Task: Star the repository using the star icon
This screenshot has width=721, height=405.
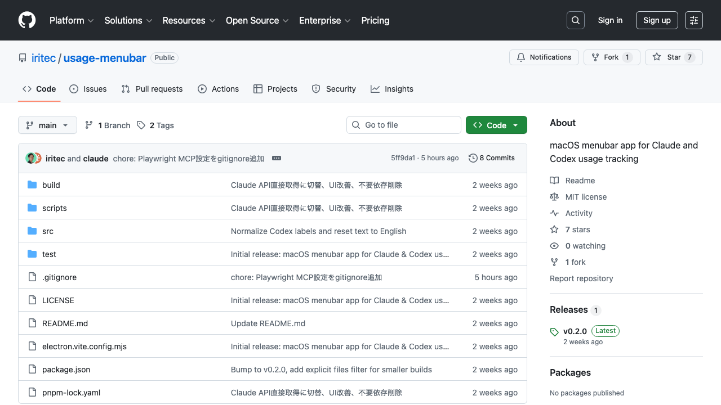Action: pyautogui.click(x=657, y=57)
